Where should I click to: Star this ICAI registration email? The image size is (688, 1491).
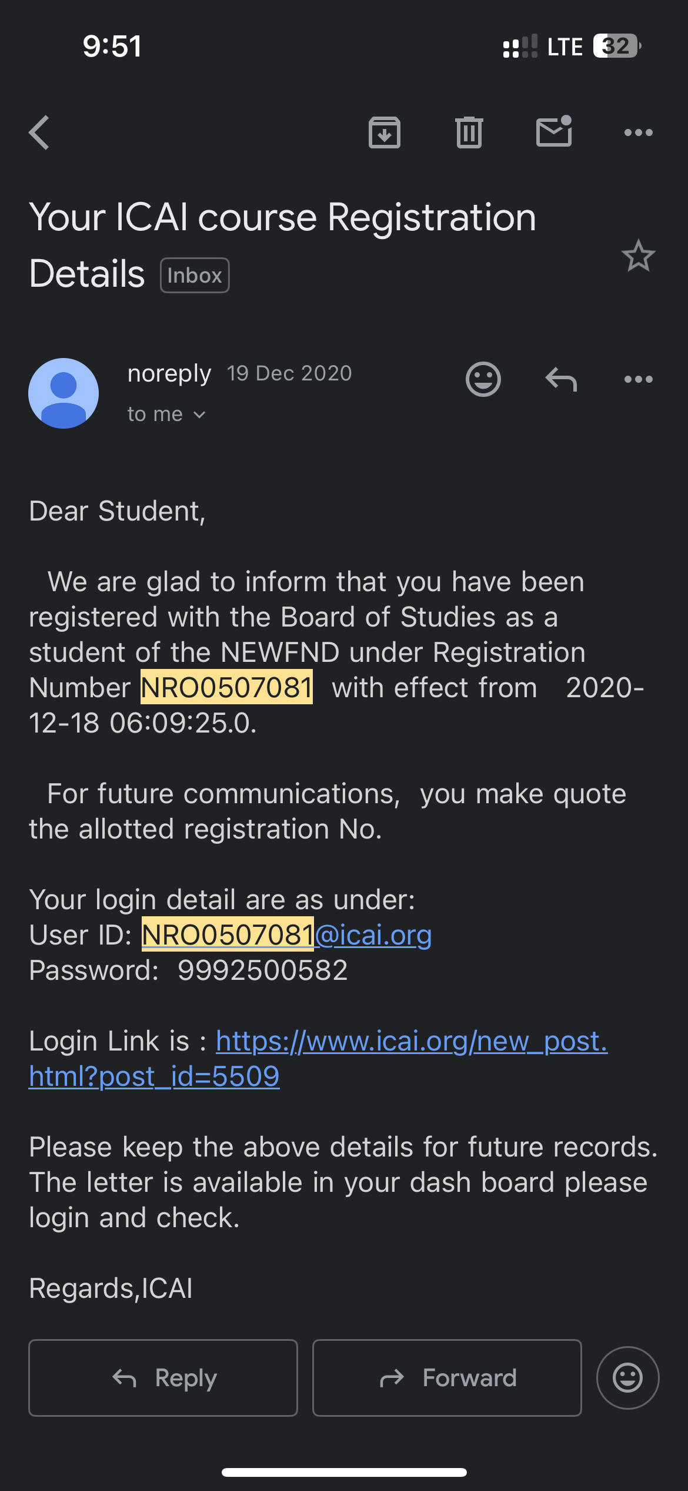tap(638, 256)
